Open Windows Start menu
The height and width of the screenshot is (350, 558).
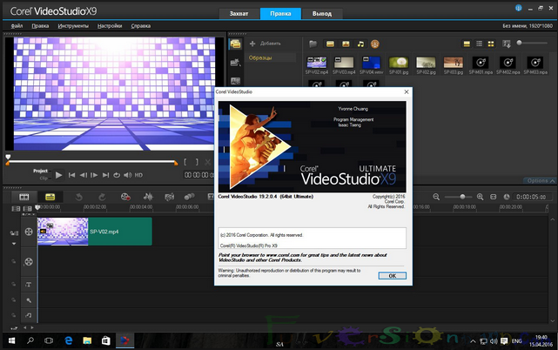point(11,341)
